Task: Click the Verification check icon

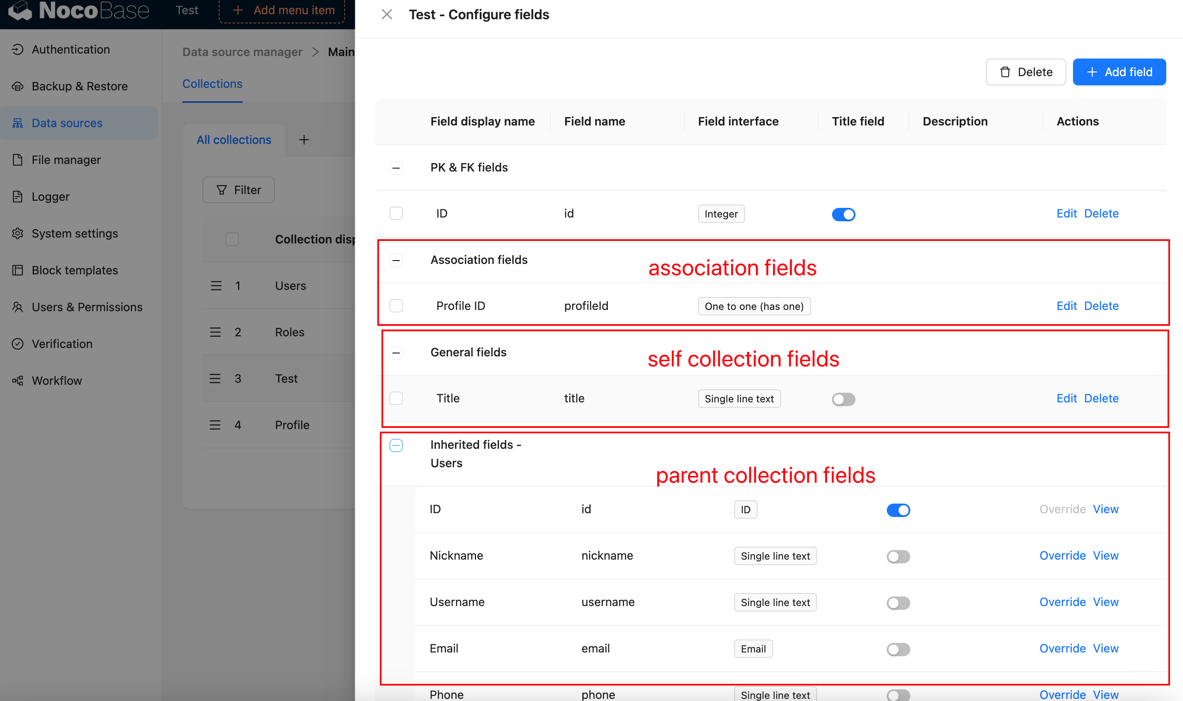Action: point(18,344)
